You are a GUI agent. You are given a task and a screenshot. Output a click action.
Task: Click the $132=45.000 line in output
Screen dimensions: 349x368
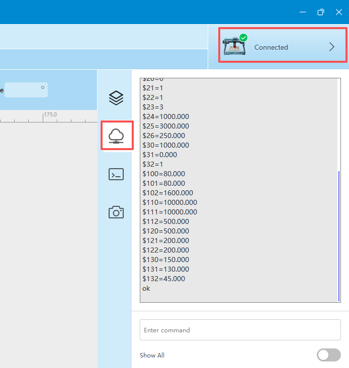[x=163, y=279]
